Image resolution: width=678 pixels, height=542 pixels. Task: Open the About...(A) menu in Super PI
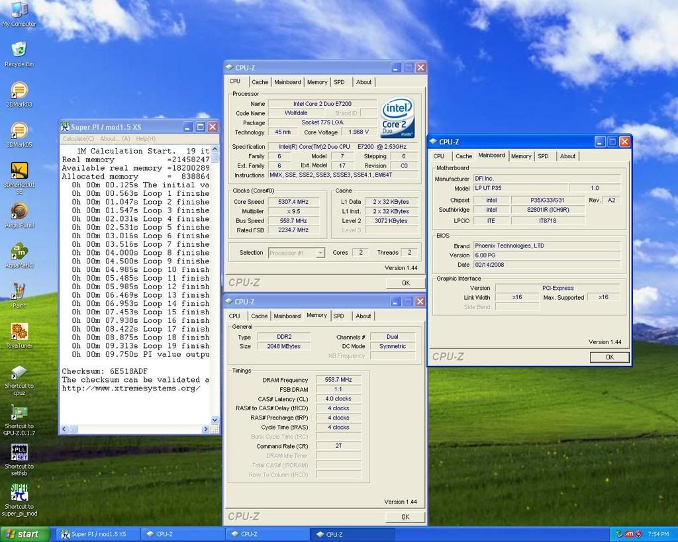point(115,139)
